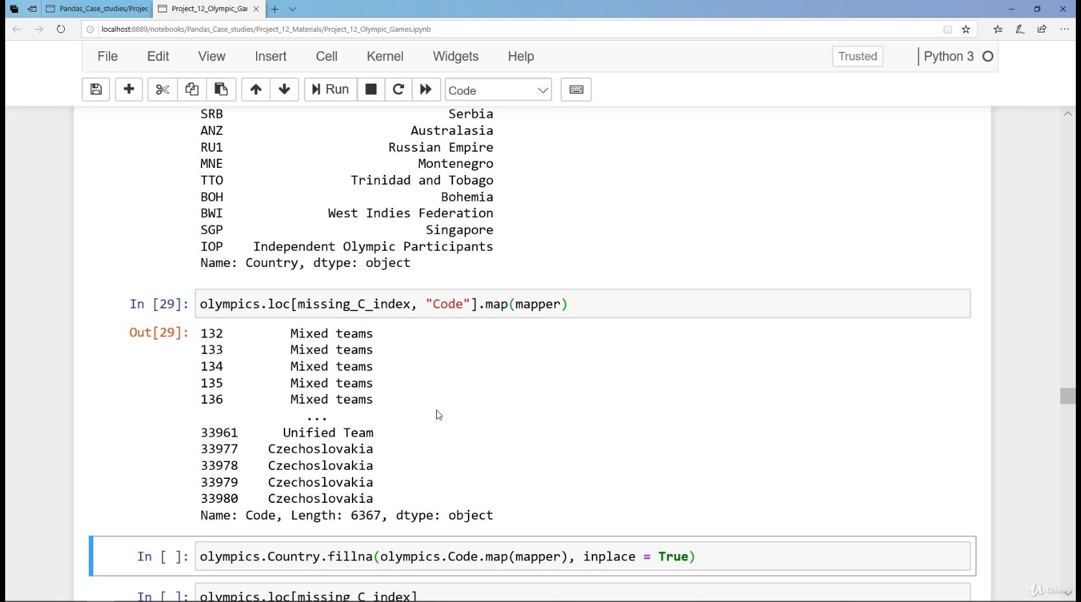Click the 'Trinidad and Tobago' output line
1081x602 pixels.
[x=422, y=180]
